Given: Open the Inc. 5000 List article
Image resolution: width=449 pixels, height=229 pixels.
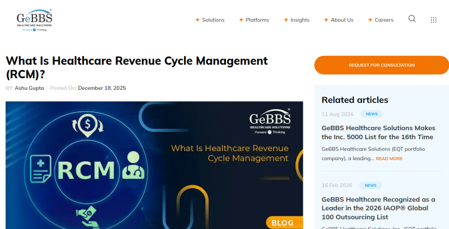Looking at the screenshot, I should pyautogui.click(x=378, y=133).
